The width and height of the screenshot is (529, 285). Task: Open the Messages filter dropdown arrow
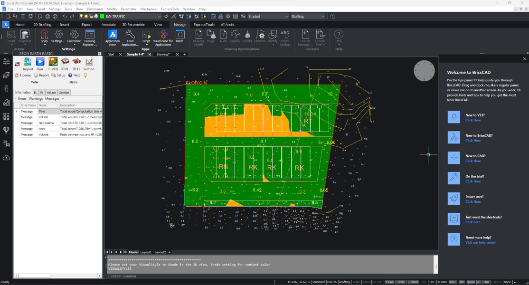pos(63,99)
